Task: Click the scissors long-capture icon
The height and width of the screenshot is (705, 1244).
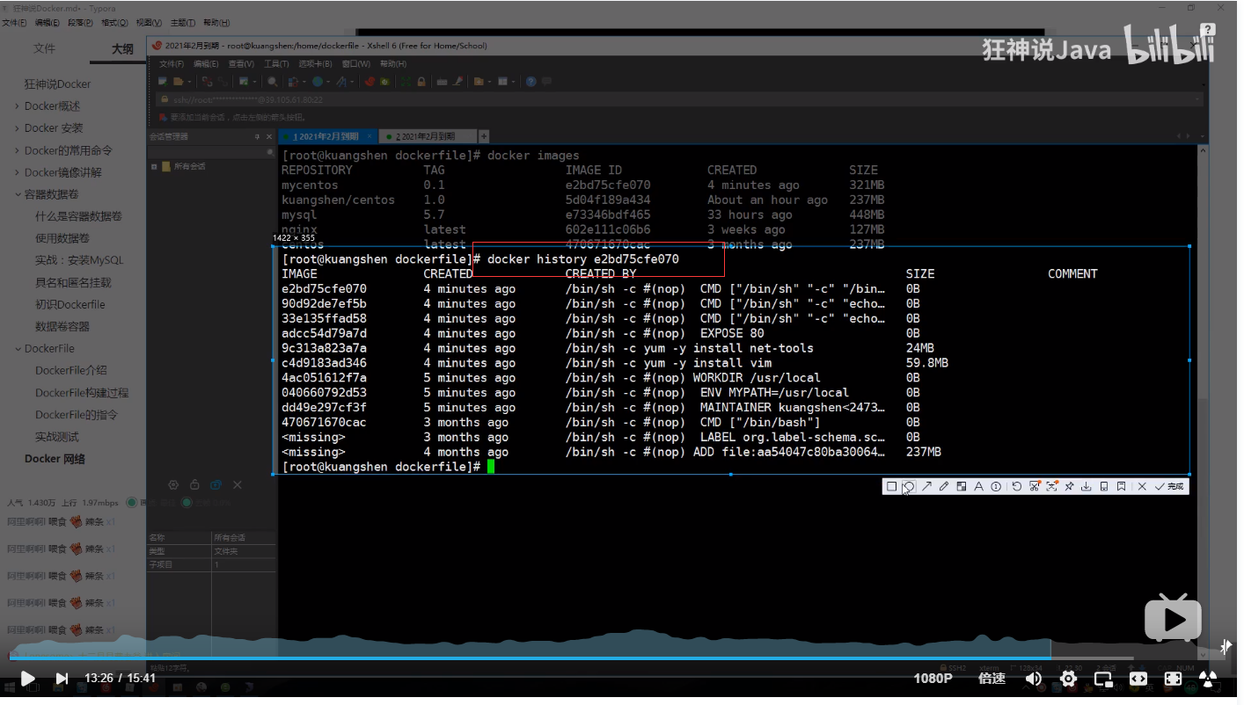Action: click(1035, 486)
